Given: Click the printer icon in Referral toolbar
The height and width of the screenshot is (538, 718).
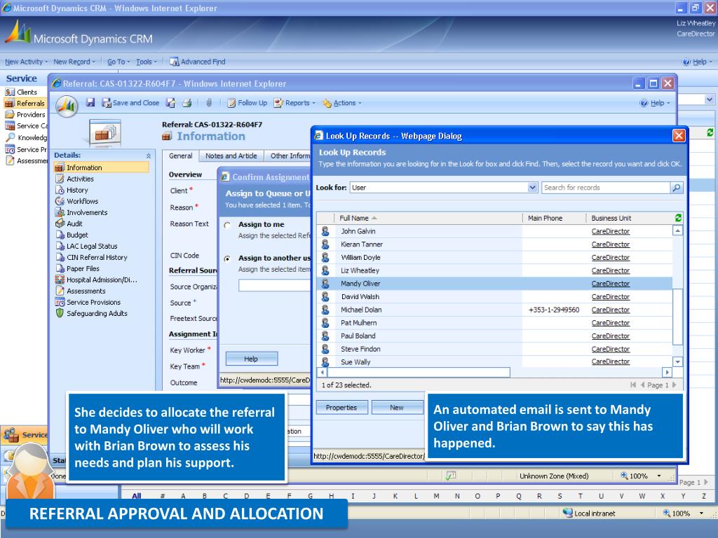Looking at the screenshot, I should (x=187, y=103).
